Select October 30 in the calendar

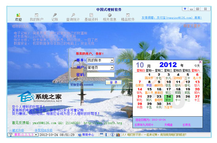[159, 106]
